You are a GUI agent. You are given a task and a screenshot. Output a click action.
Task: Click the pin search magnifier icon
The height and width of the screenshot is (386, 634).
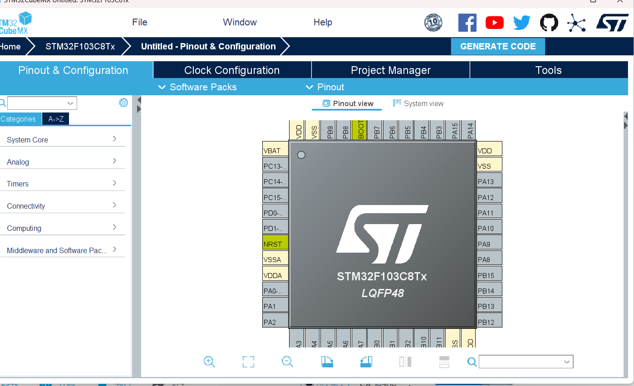472,362
